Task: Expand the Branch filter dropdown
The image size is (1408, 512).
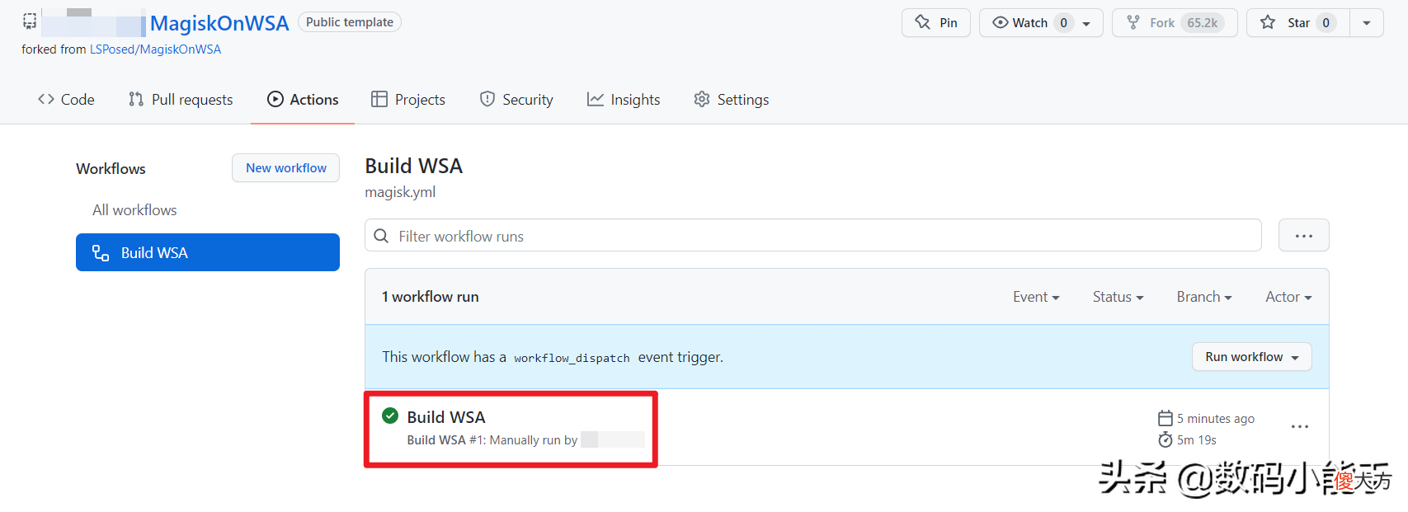Action: click(1204, 297)
